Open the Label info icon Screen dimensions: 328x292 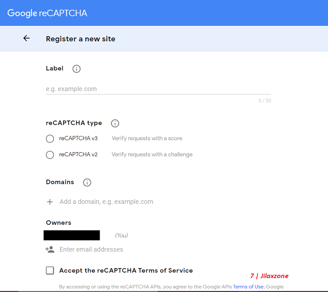[76, 69]
